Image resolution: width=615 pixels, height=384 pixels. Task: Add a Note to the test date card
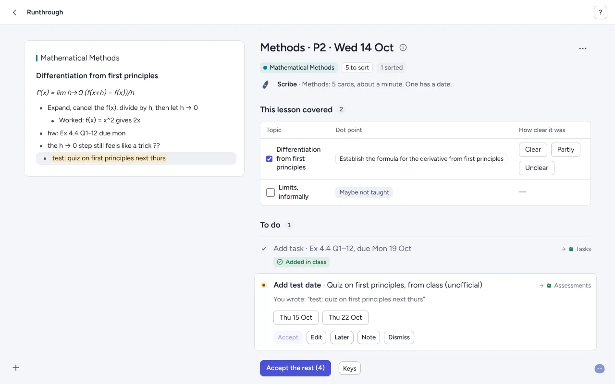click(369, 337)
